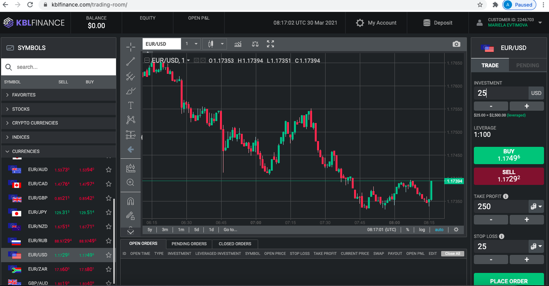The image size is (549, 286).
Task: Open the Pending Orders tab
Action: click(189, 244)
